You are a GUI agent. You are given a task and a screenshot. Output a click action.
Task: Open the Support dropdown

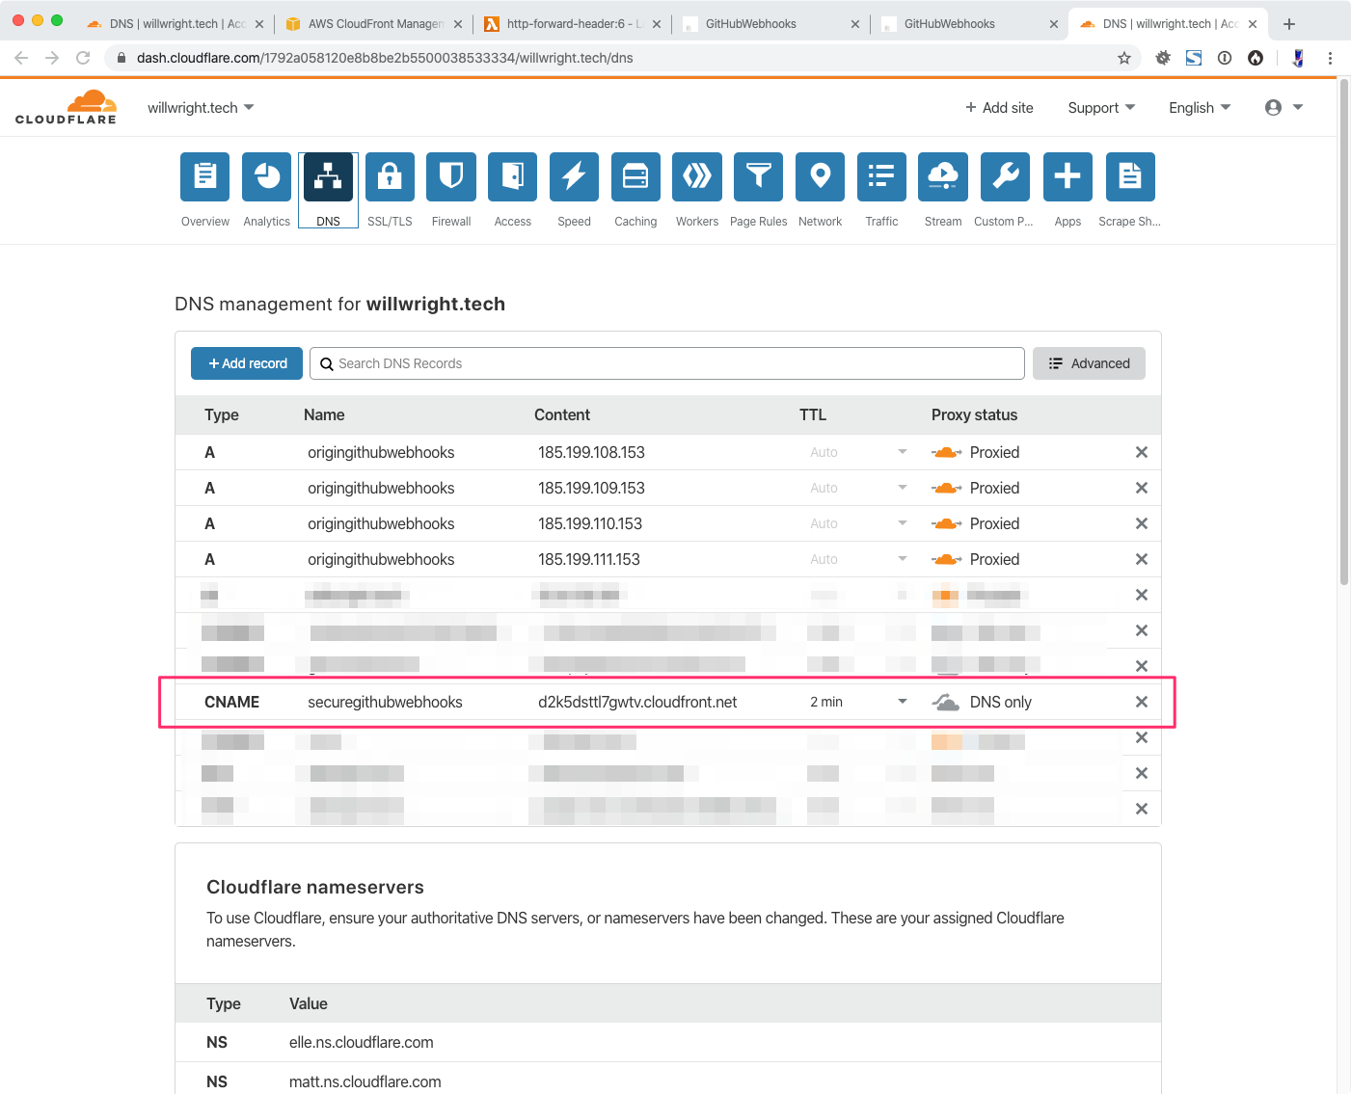[x=1101, y=108]
